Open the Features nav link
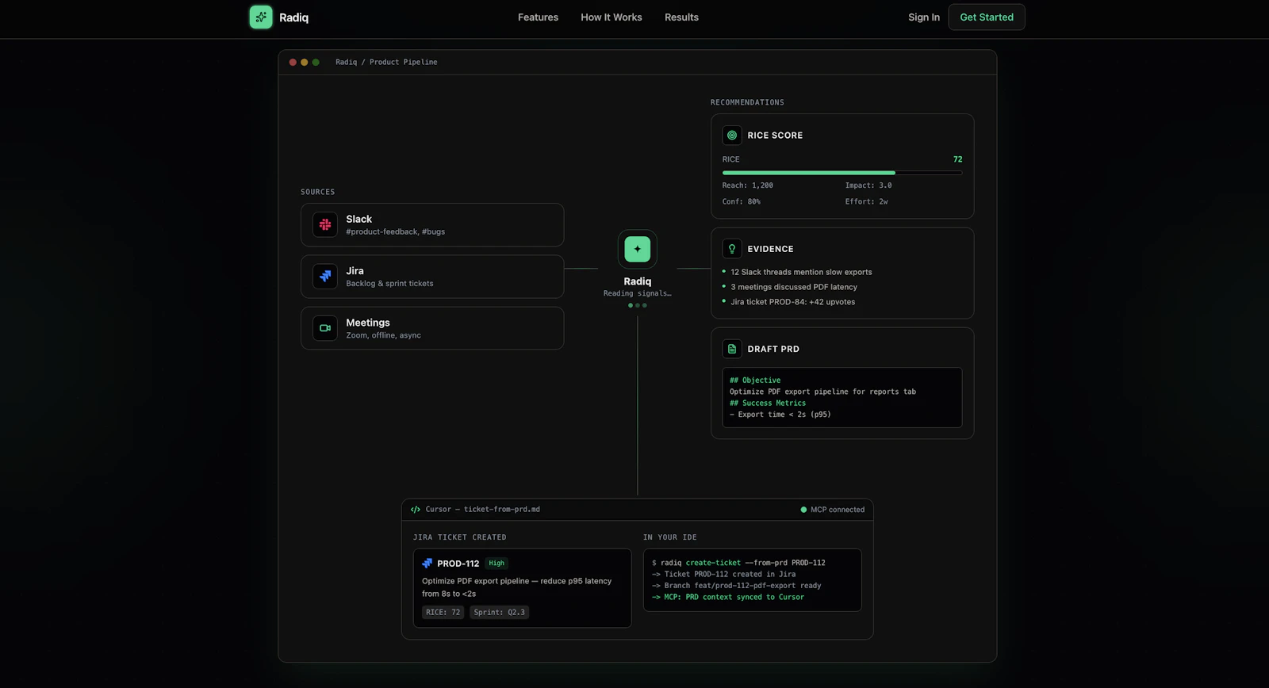1269x688 pixels. tap(538, 17)
